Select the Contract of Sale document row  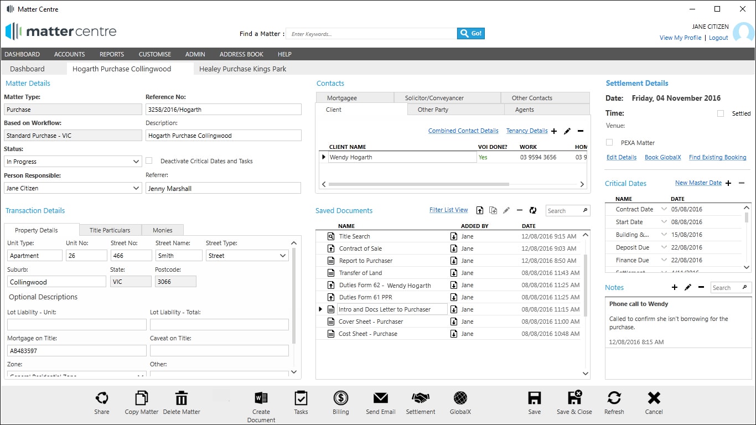click(x=448, y=248)
